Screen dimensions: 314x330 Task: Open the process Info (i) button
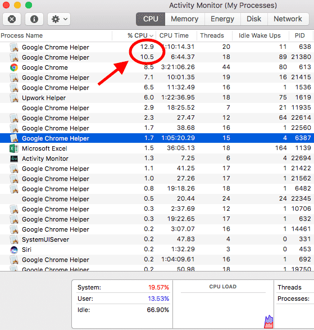tap(34, 19)
